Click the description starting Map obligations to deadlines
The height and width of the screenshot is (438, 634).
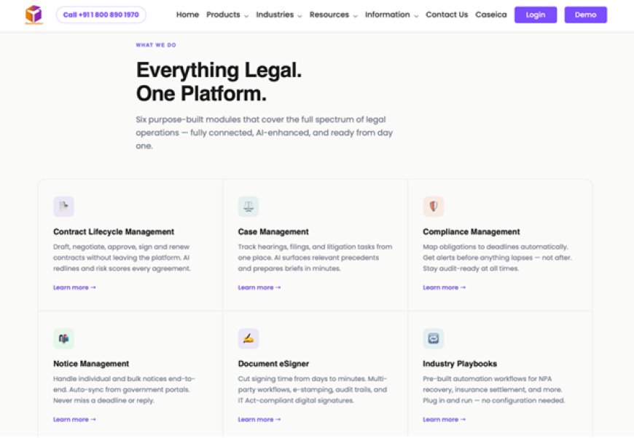click(497, 258)
